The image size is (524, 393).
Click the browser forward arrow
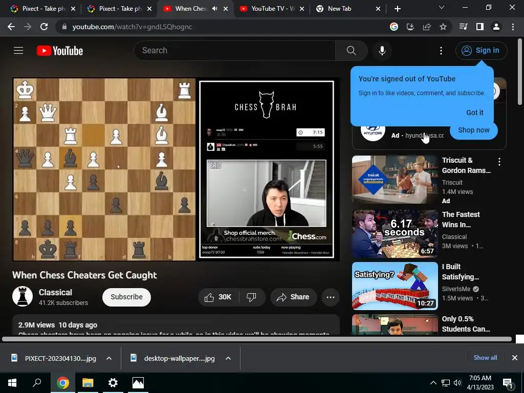point(28,27)
